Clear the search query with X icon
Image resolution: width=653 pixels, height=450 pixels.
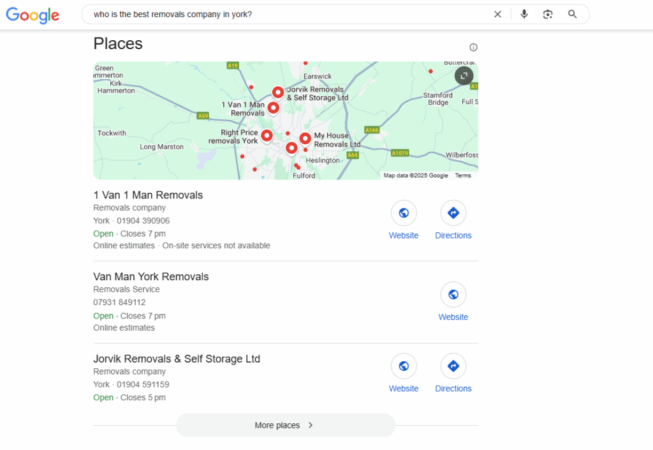497,15
